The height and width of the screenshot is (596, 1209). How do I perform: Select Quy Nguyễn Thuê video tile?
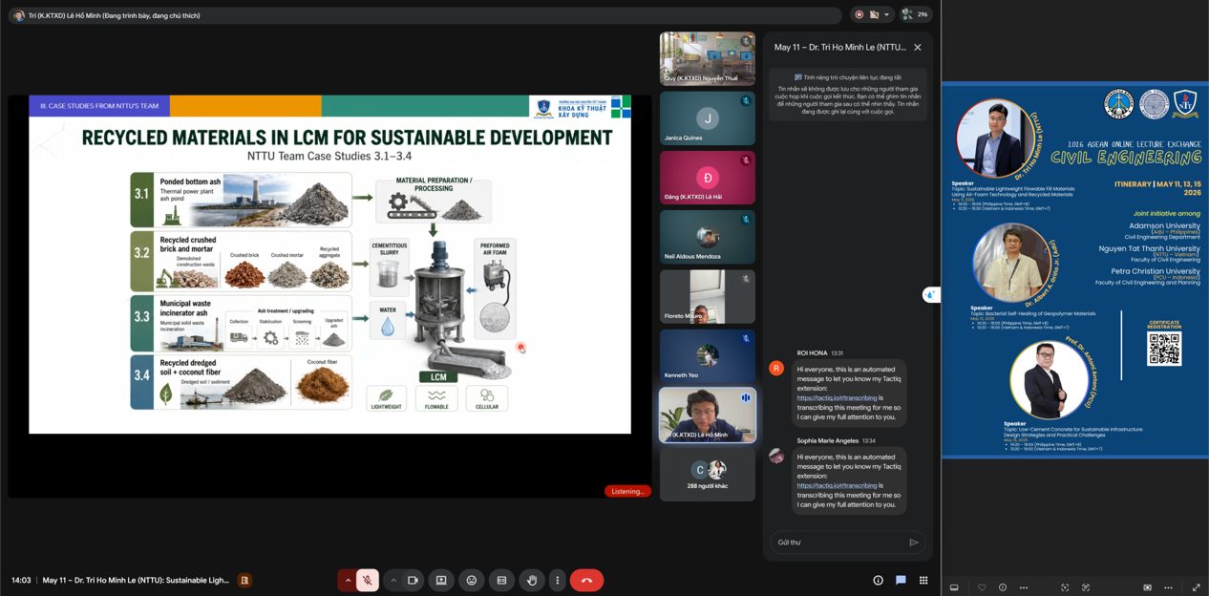click(x=707, y=59)
